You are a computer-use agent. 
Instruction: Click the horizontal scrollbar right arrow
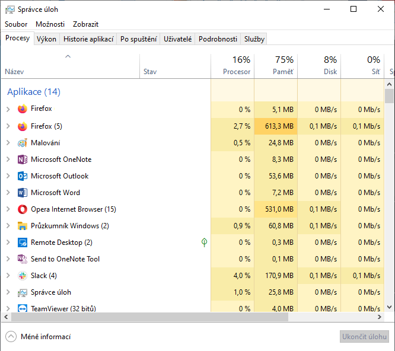pos(380,317)
